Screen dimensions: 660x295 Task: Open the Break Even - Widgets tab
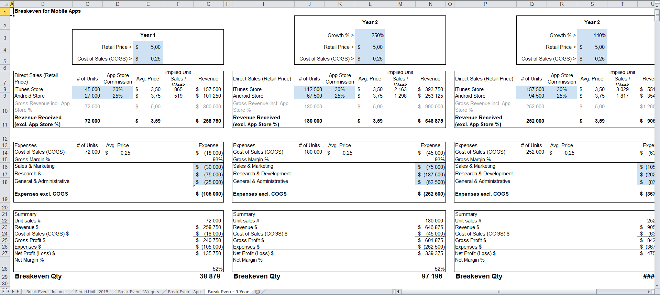tap(138, 292)
